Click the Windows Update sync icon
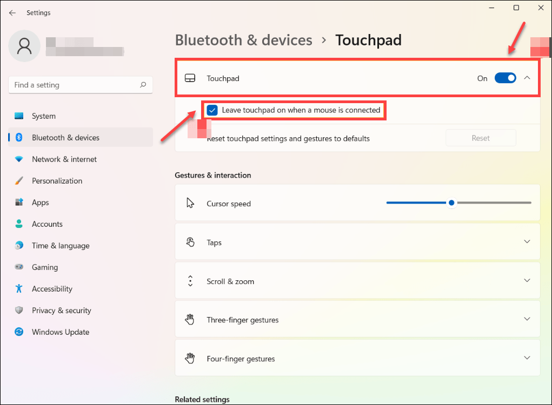This screenshot has height=405, width=552. point(19,332)
